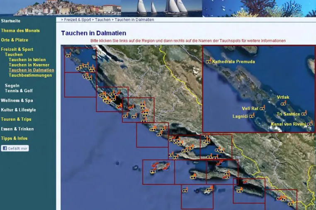Open the Tauchbestimmungen link

(x=30, y=75)
